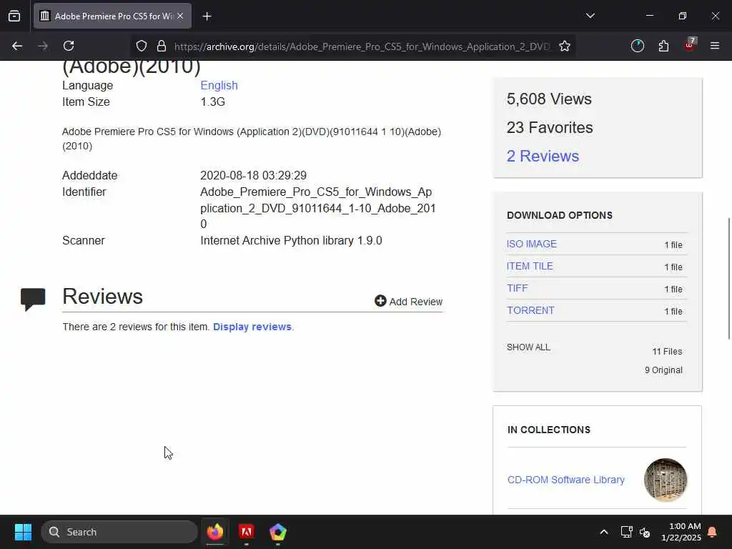
Task: Open the Extensions puzzle piece menu
Action: click(x=663, y=46)
